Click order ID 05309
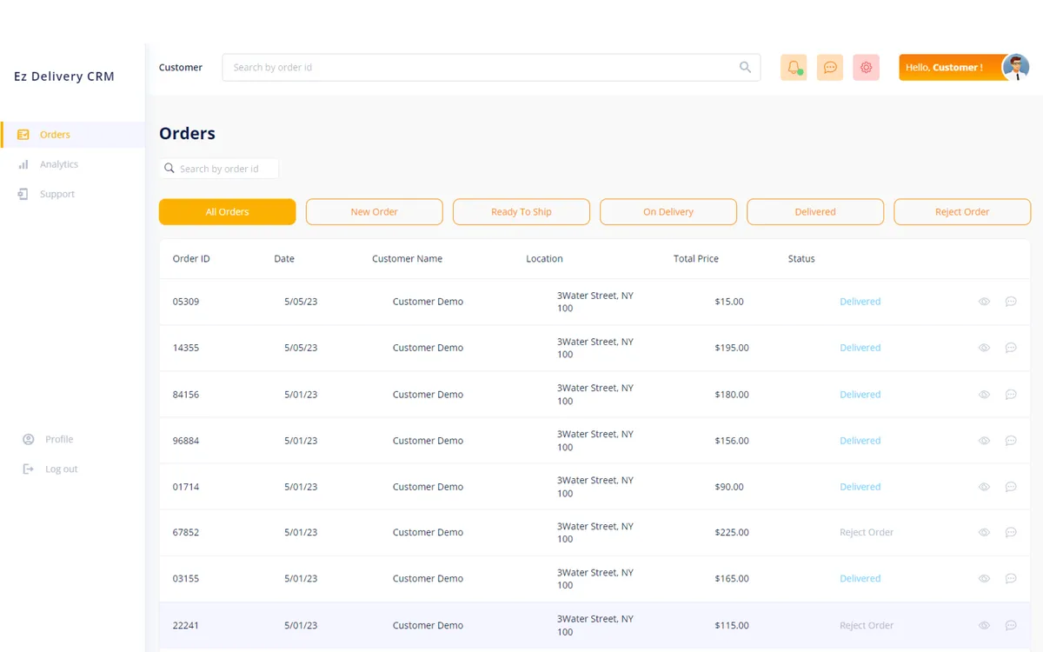The width and height of the screenshot is (1043, 652). [186, 302]
